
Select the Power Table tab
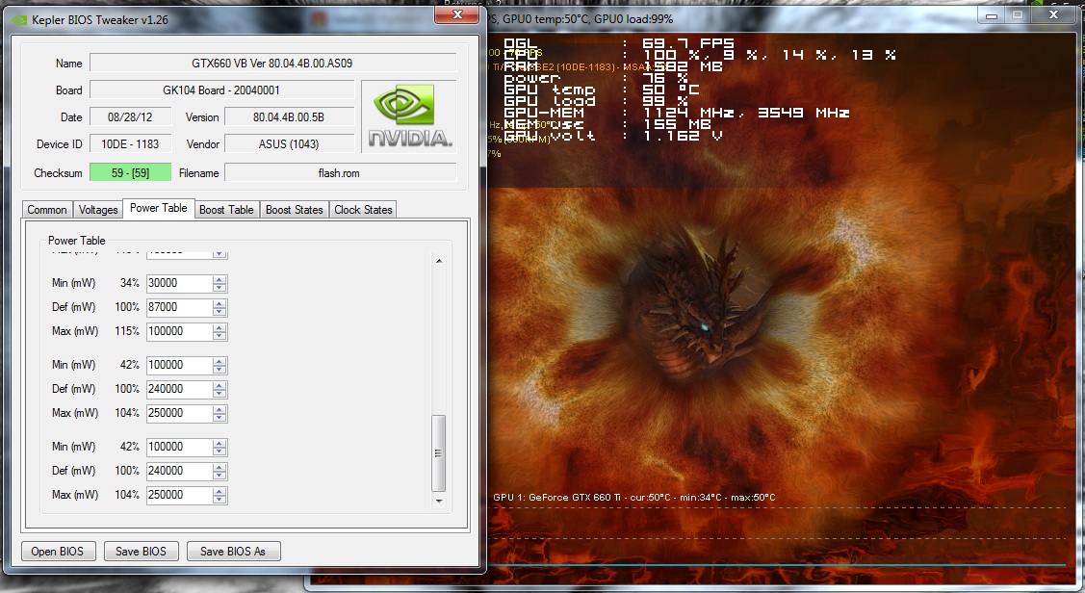tap(159, 208)
